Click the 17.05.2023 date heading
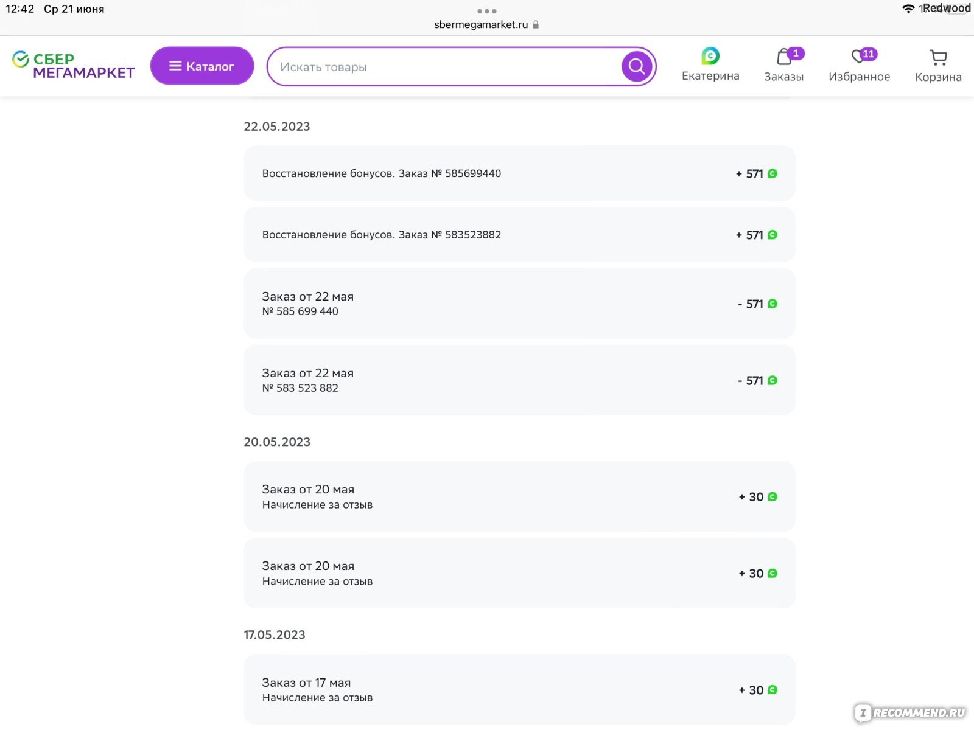 click(x=275, y=635)
